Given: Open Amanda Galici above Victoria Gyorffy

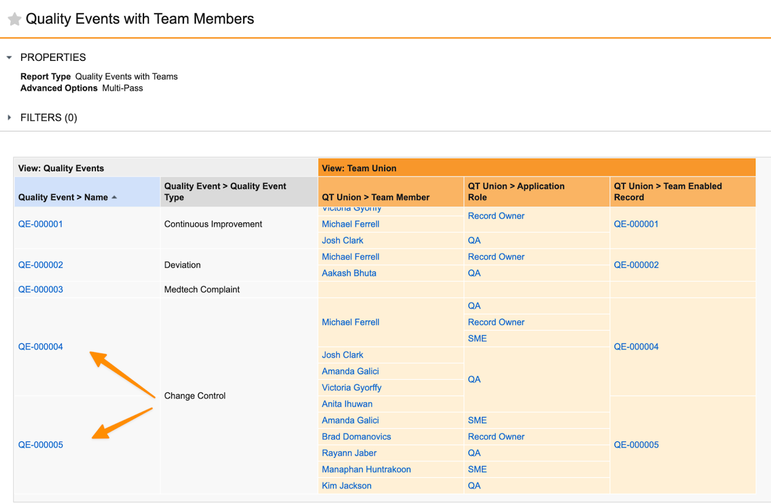Looking at the screenshot, I should [350, 371].
